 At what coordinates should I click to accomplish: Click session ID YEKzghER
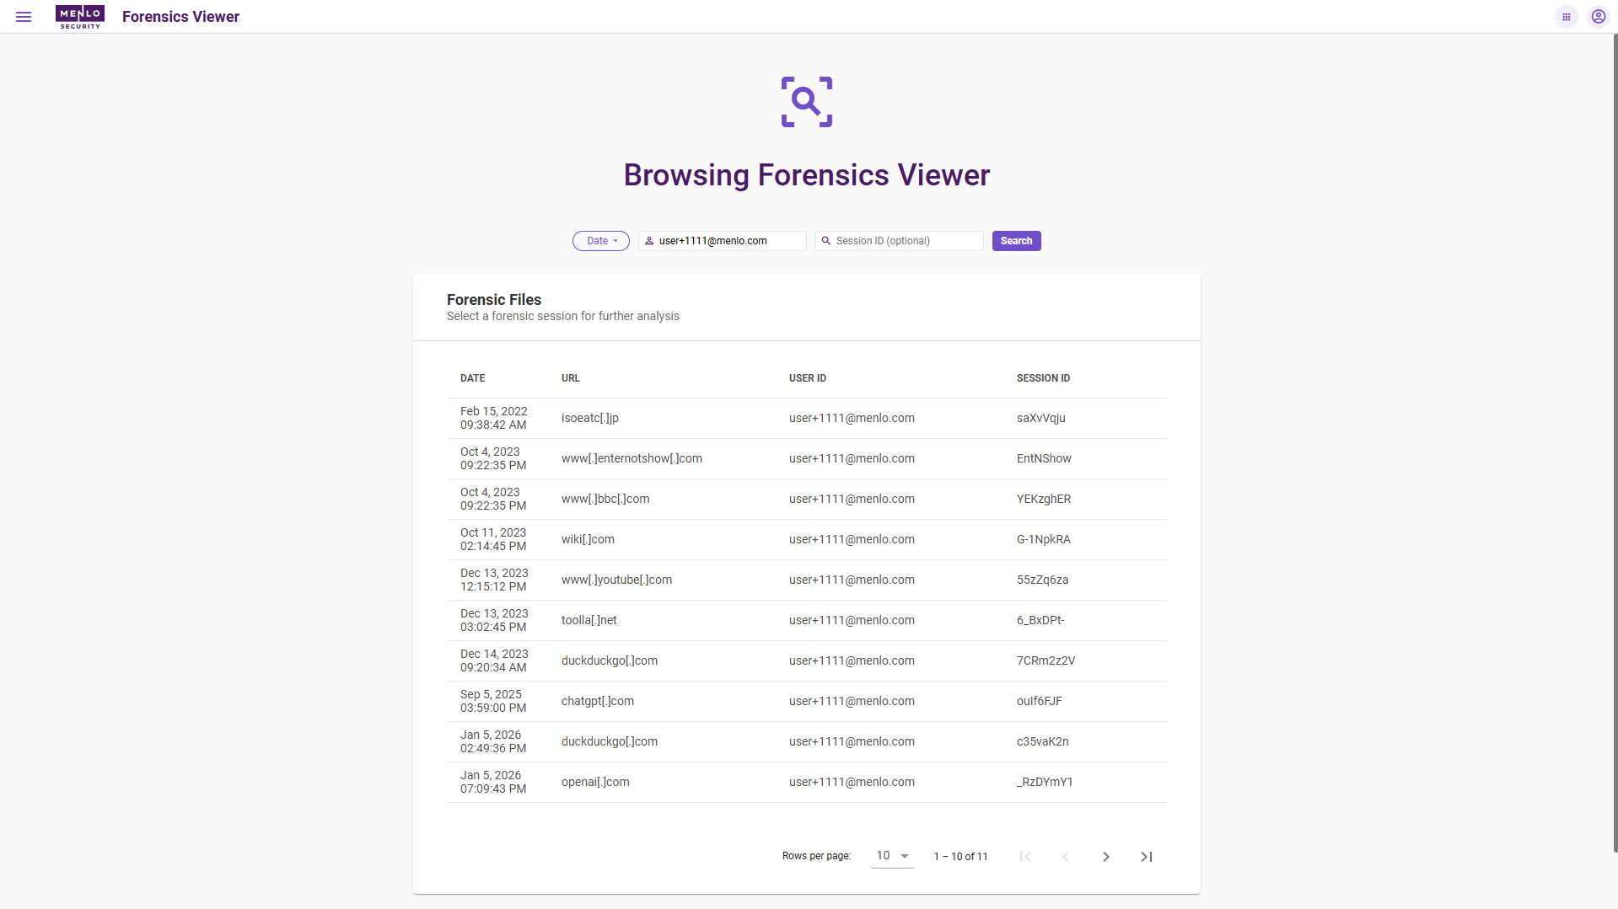coord(1044,500)
